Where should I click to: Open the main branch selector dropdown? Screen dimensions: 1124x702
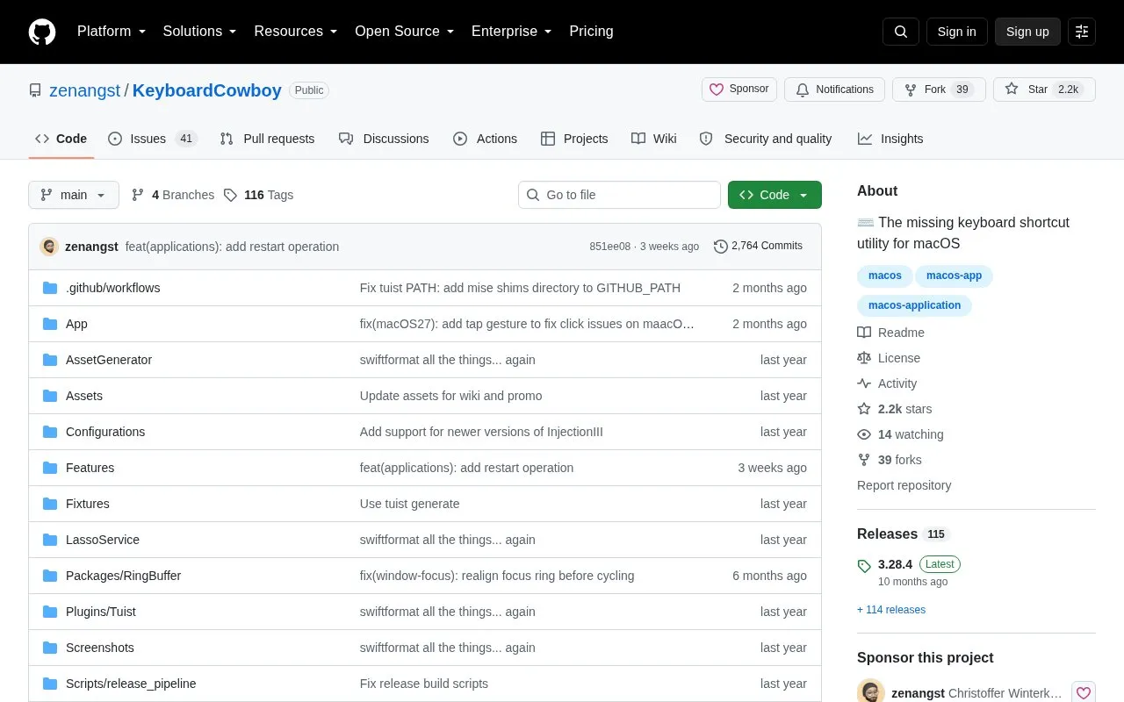click(x=74, y=195)
